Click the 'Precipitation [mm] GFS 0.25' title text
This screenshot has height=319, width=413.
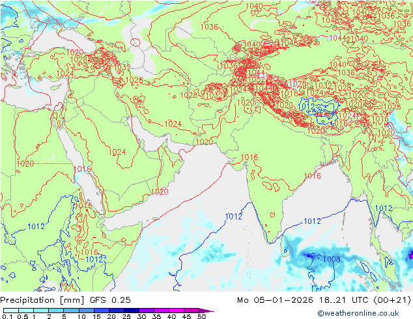point(65,300)
